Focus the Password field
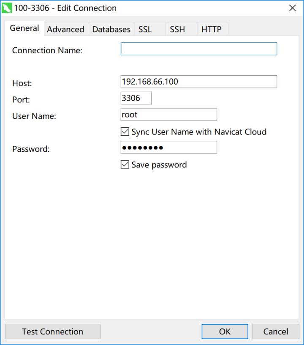The width and height of the screenshot is (304, 345). 169,148
